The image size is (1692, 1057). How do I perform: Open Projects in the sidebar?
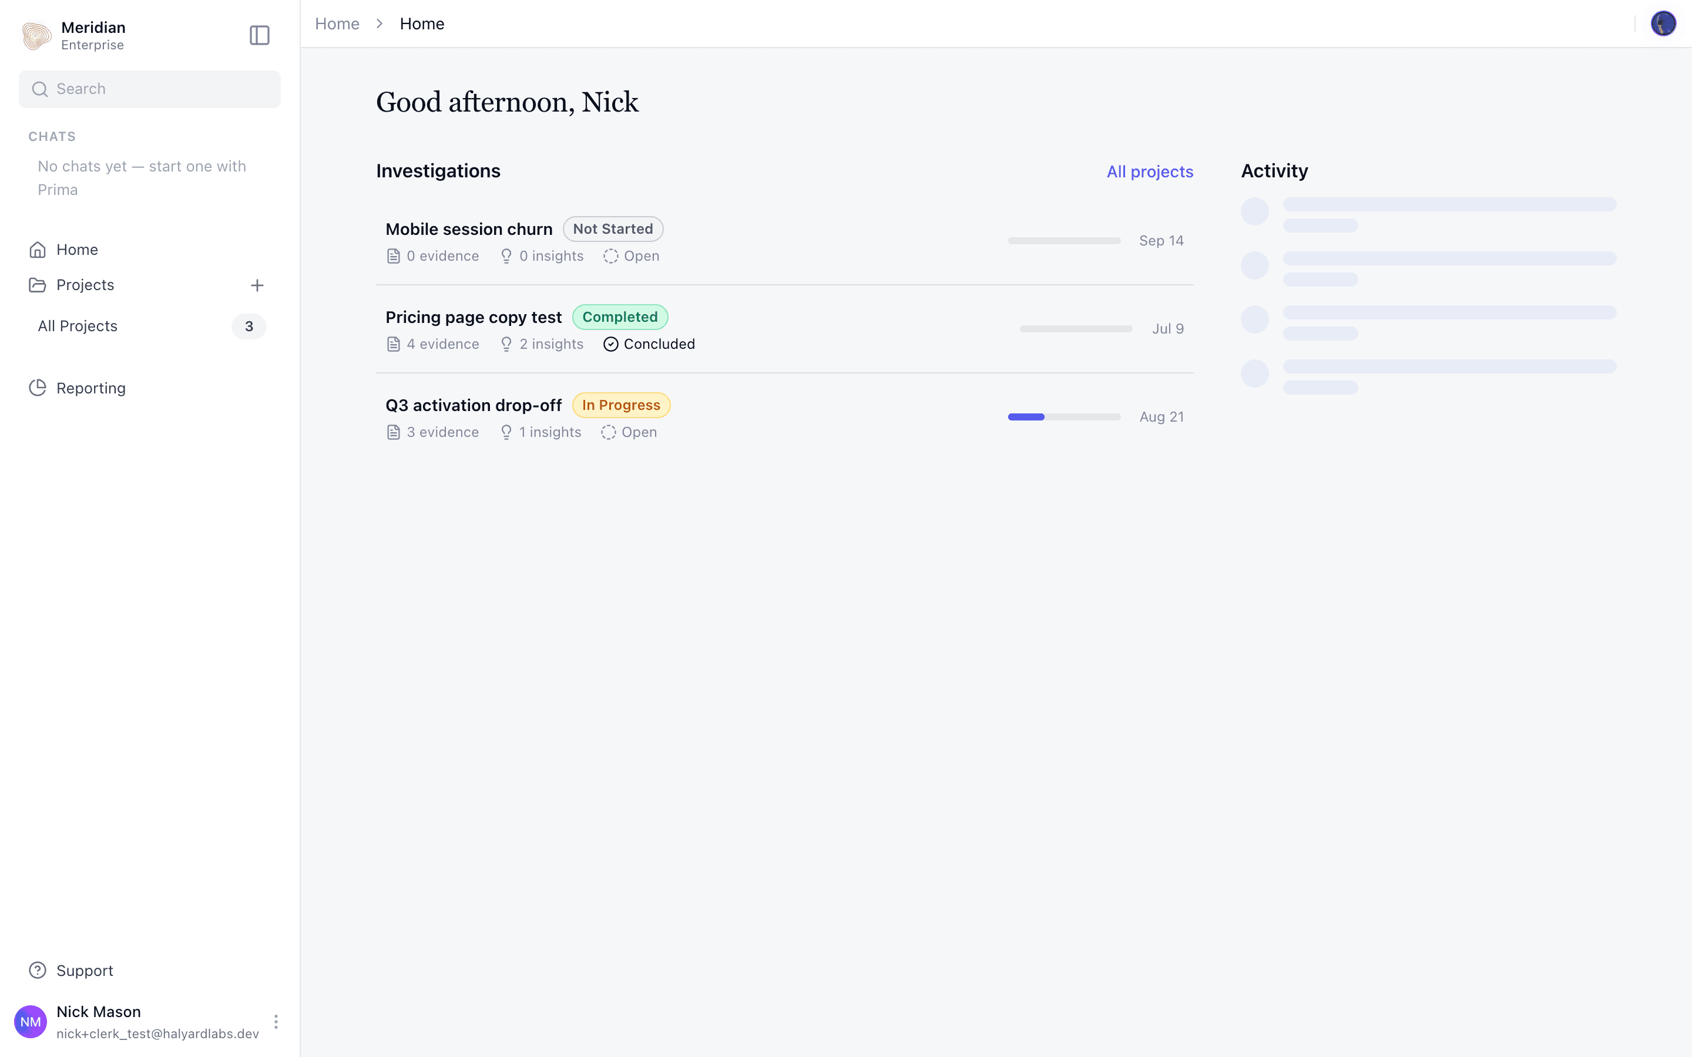pos(85,285)
